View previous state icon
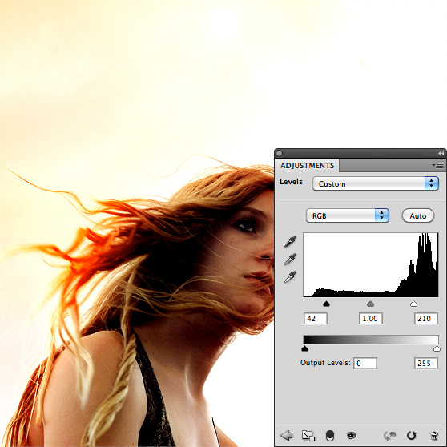 point(390,436)
